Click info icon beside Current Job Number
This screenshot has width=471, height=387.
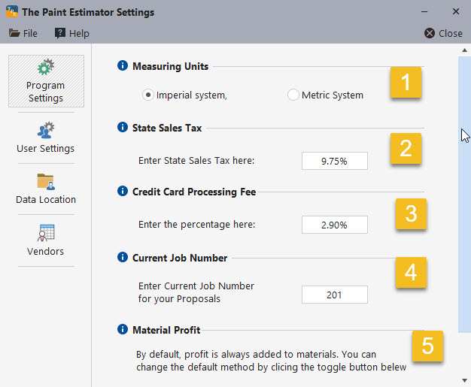[x=123, y=258]
